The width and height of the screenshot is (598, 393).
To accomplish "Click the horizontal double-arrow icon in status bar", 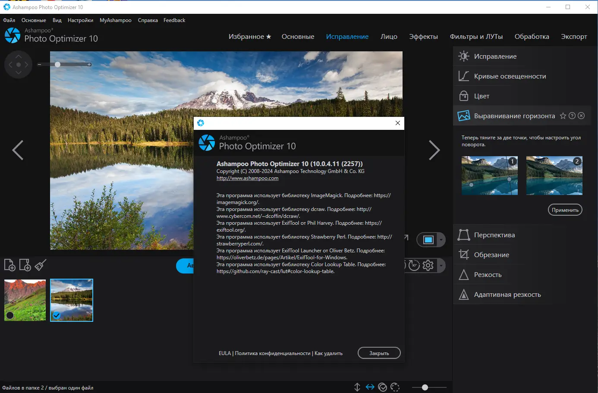I will coord(370,387).
